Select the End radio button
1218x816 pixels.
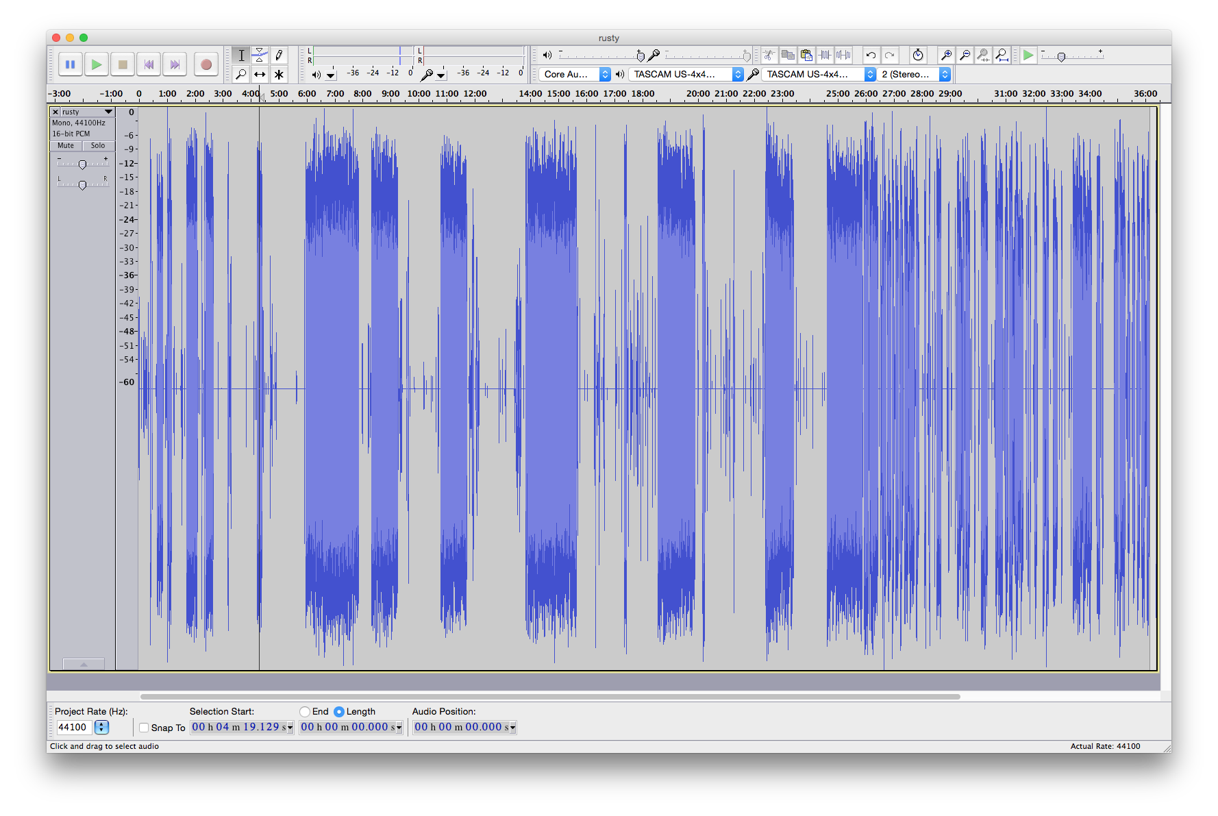pos(305,712)
